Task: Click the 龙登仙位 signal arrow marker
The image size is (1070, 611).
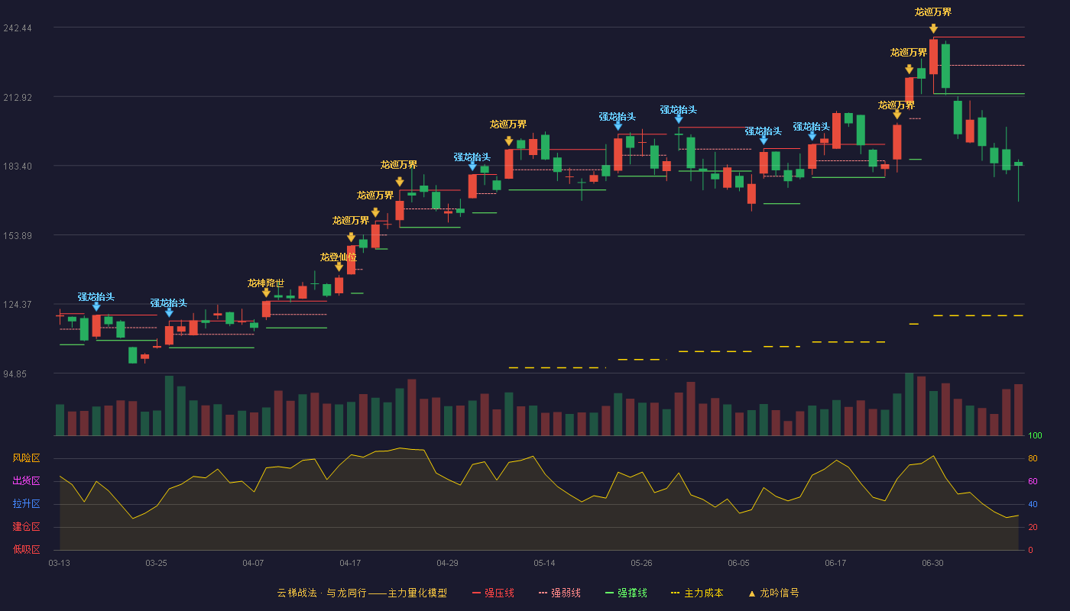Action: (339, 267)
